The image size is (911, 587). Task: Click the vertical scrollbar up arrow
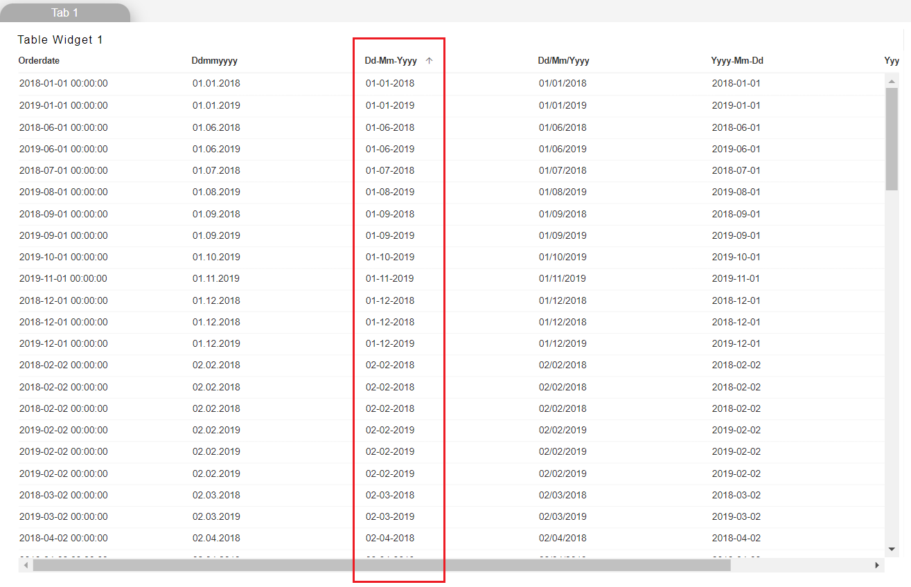pyautogui.click(x=892, y=81)
